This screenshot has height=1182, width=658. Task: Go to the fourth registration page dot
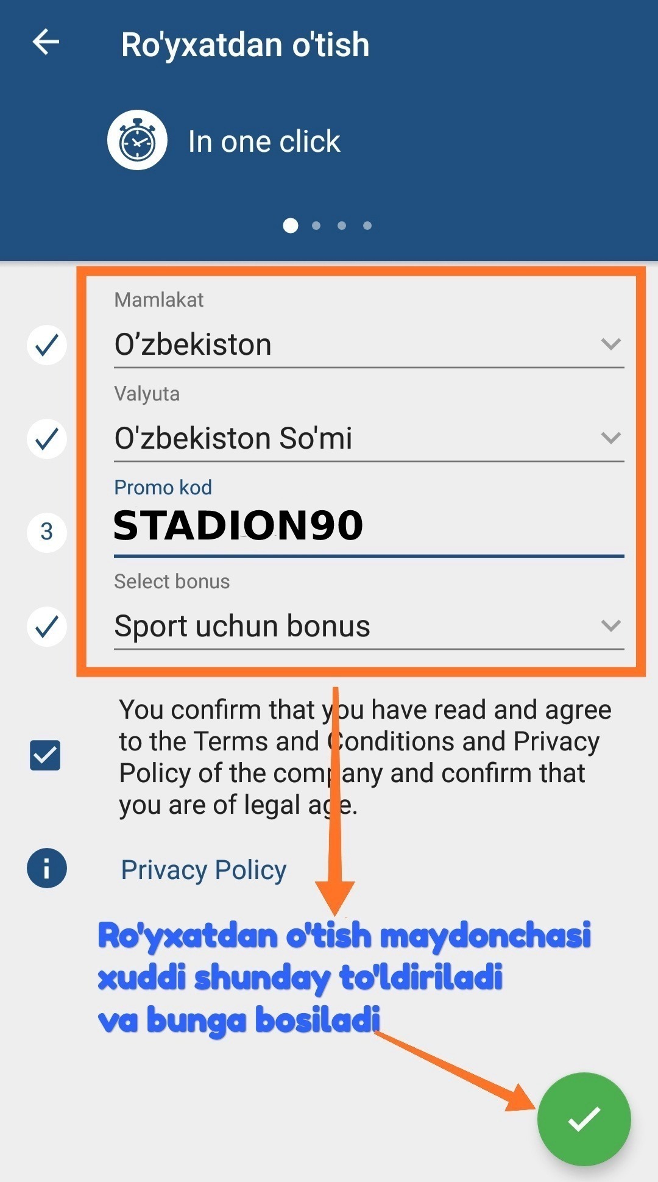pyautogui.click(x=367, y=226)
